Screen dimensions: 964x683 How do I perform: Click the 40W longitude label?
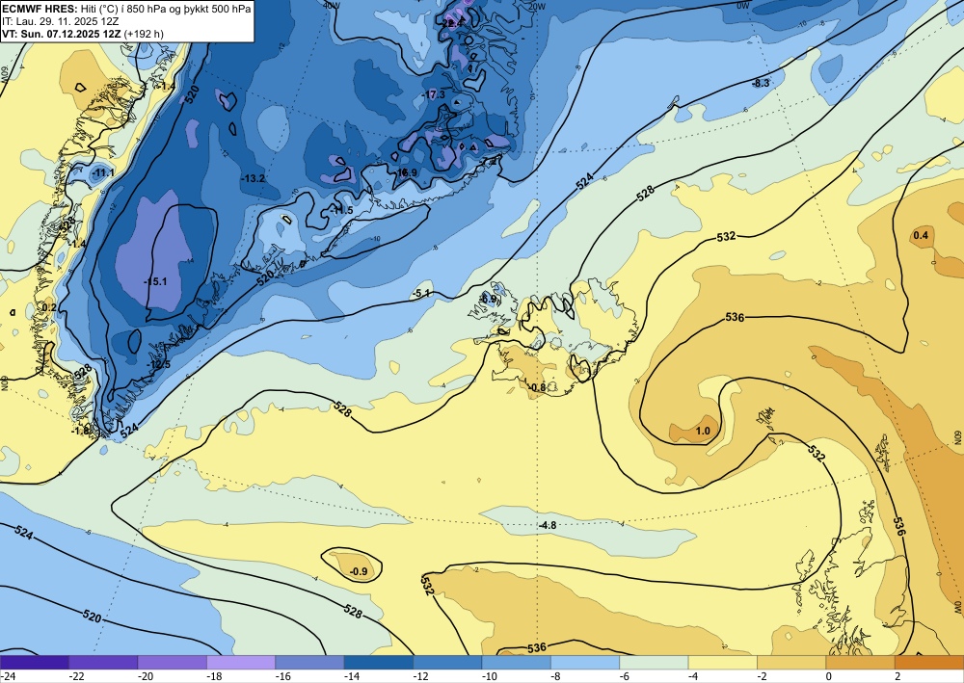(x=331, y=6)
